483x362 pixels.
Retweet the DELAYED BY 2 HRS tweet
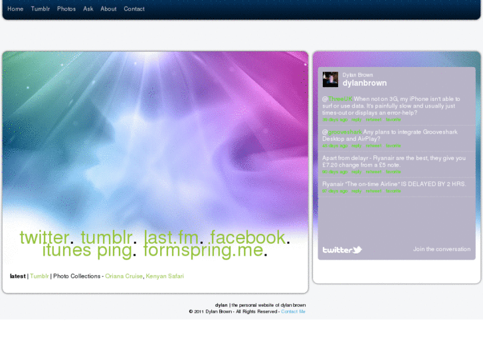373,191
